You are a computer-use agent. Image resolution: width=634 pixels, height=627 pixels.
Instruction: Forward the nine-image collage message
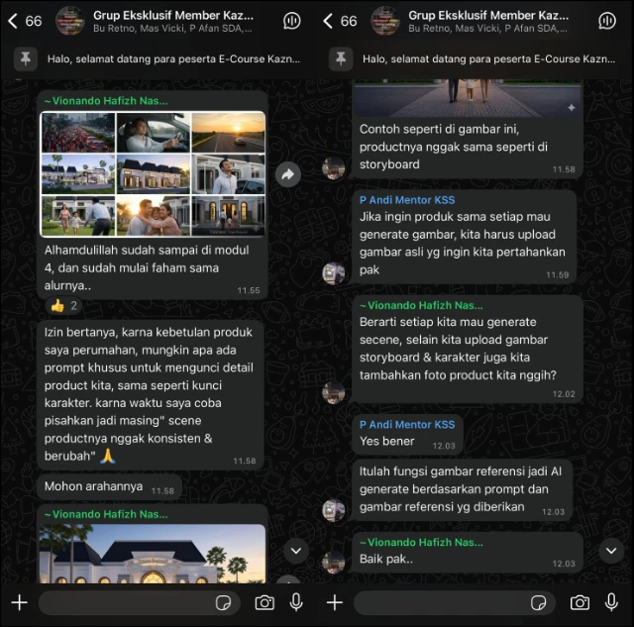pyautogui.click(x=287, y=174)
